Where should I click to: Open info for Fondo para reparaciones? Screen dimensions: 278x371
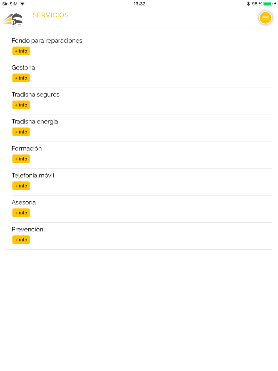tap(21, 51)
